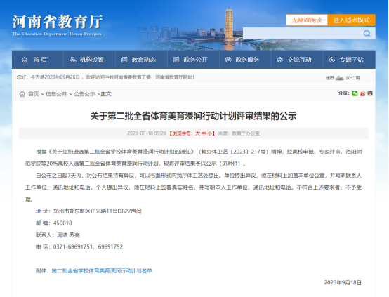The image size is (389, 297).
Task: Click the search magnifier icon
Action: [x=367, y=33]
